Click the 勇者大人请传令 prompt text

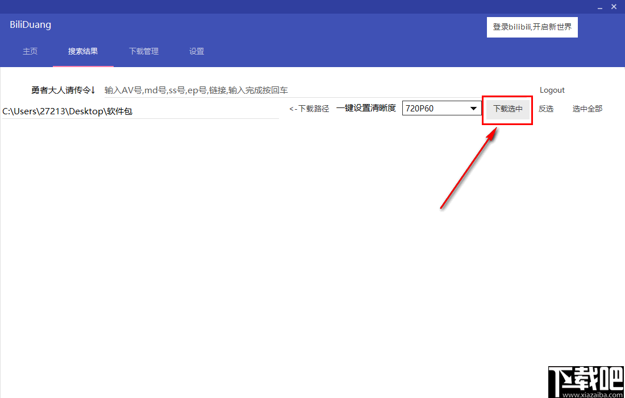63,90
